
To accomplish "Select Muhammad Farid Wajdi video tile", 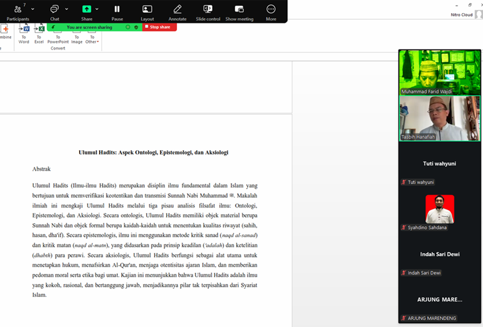I will tap(440, 72).
